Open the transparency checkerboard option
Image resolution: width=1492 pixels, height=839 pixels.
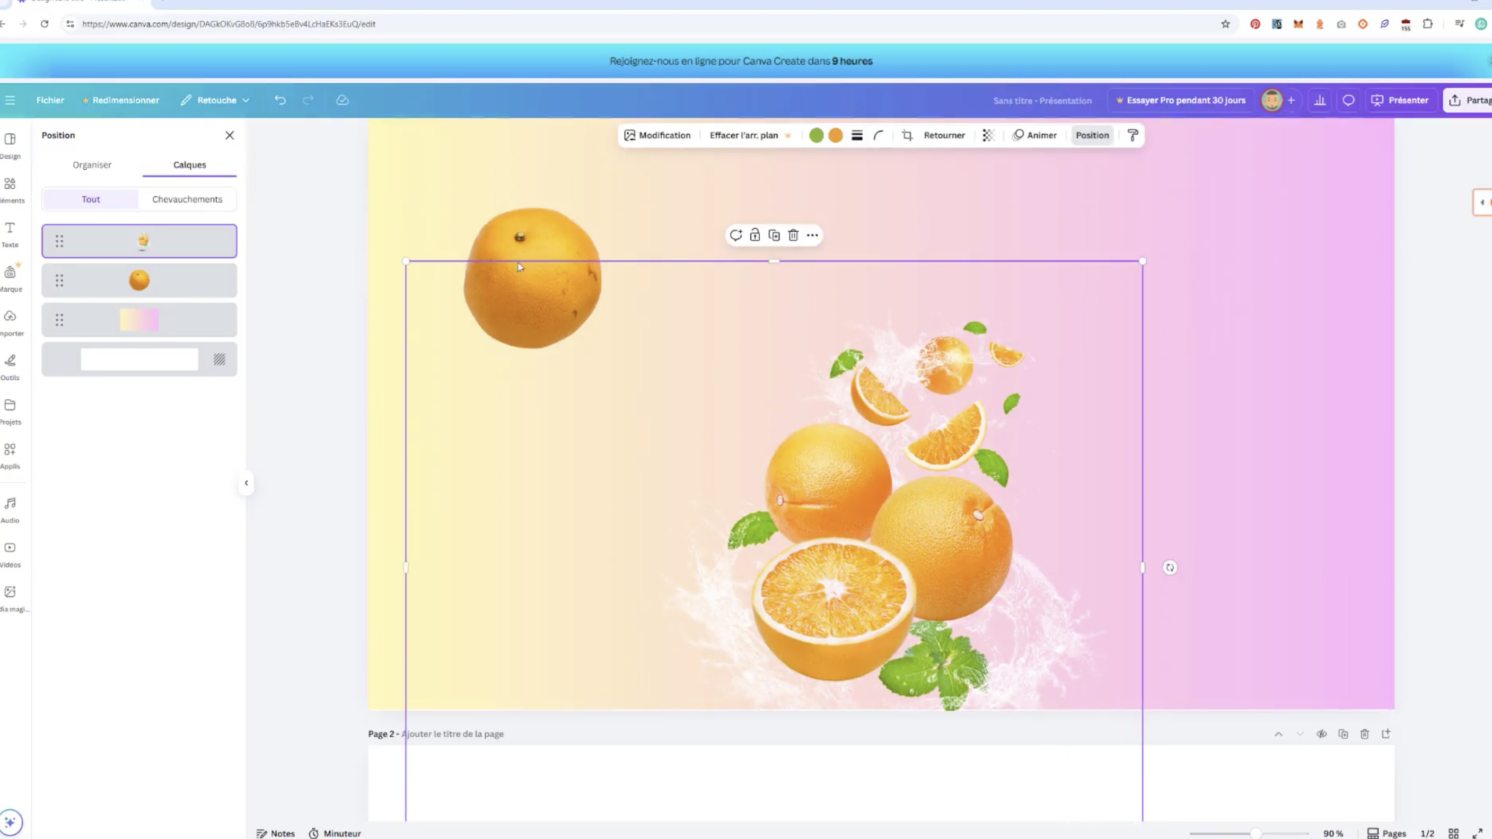(988, 136)
